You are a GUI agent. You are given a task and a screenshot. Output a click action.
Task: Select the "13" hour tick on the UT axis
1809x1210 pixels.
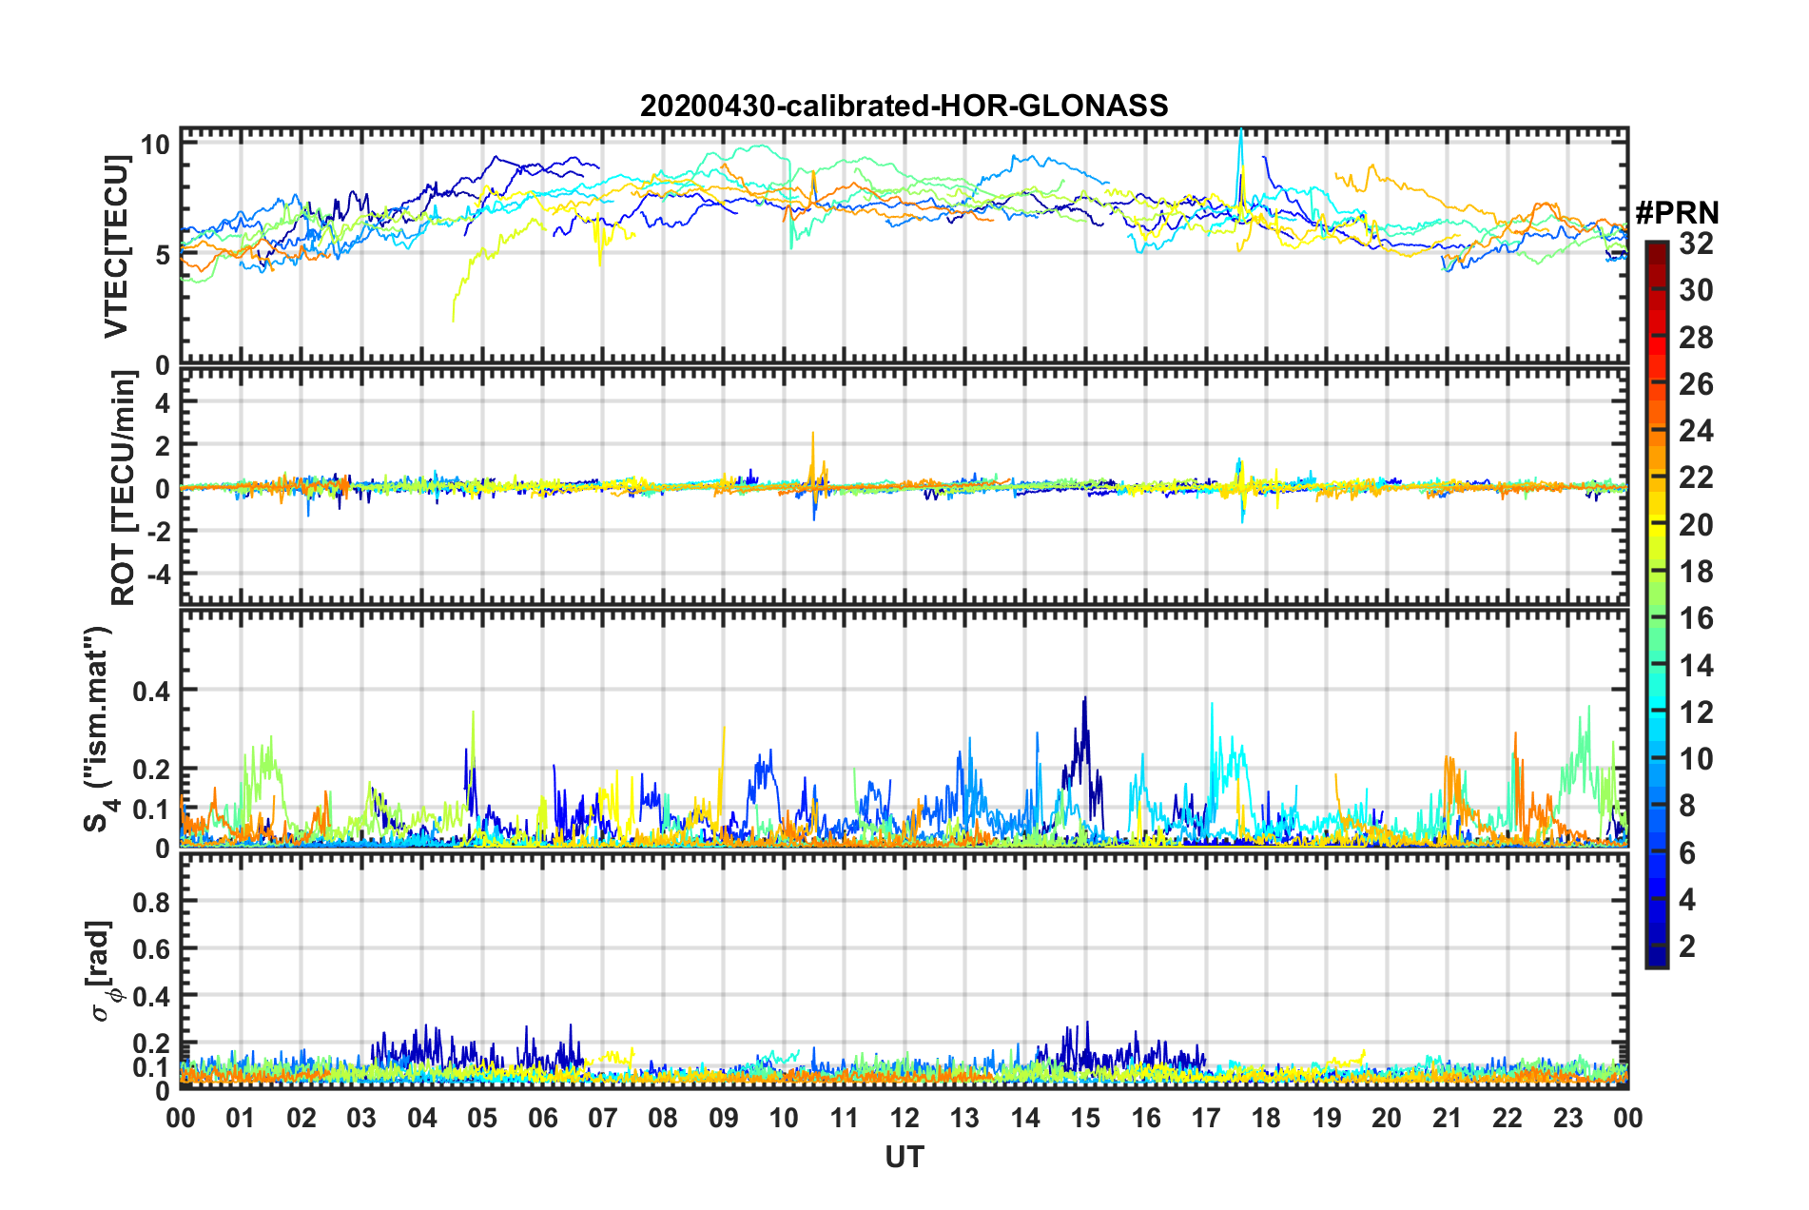coord(964,1118)
